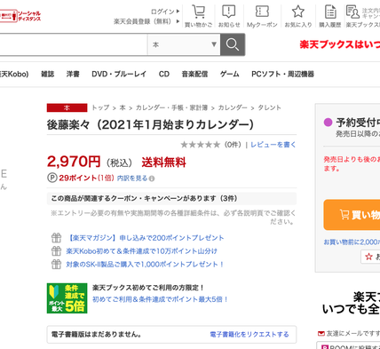Image resolution: width=380 pixels, height=349 pixels.
Task: Open the shopping cart (買い物かご) icon
Action: click(198, 12)
